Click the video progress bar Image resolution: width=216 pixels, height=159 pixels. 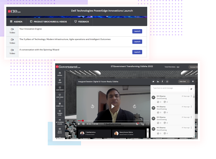[114, 121]
